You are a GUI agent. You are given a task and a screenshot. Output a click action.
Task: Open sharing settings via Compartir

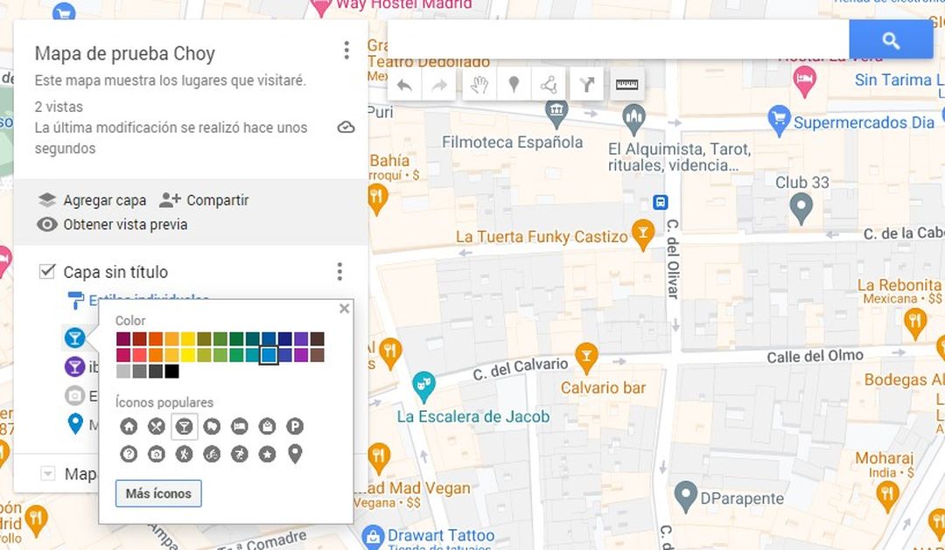(x=217, y=200)
